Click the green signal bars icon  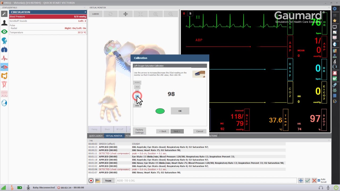4,188
